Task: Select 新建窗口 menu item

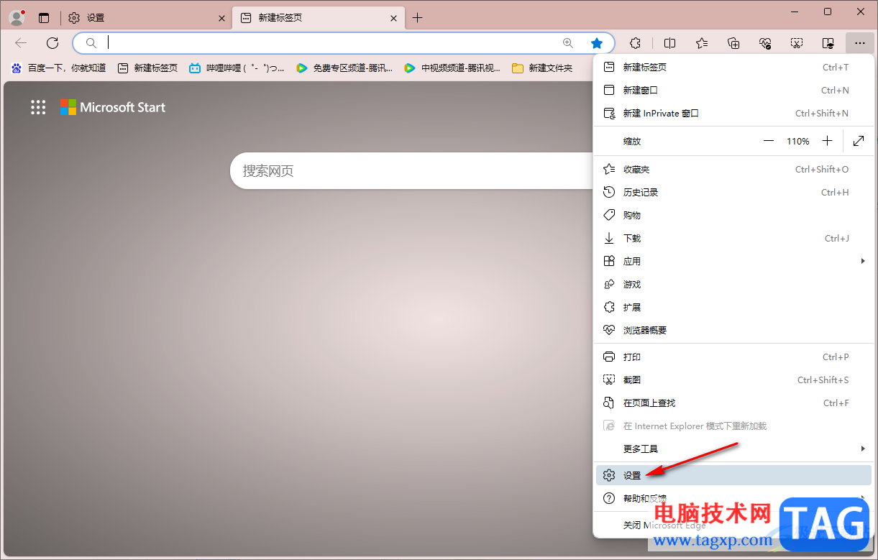Action: tap(733, 90)
